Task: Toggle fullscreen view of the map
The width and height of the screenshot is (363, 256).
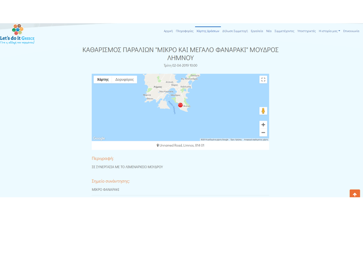Action: point(263,80)
